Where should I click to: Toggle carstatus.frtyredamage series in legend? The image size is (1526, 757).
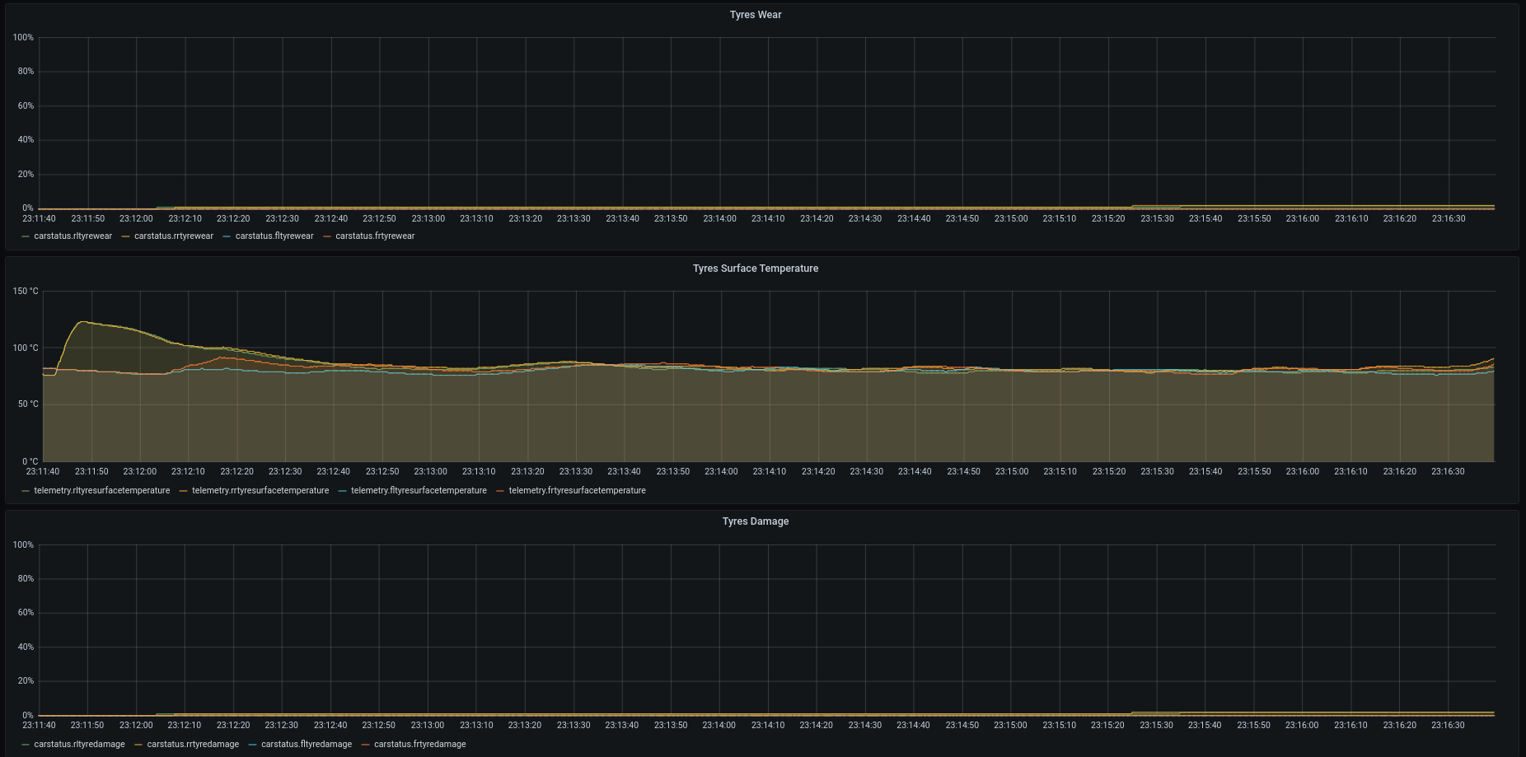point(420,745)
